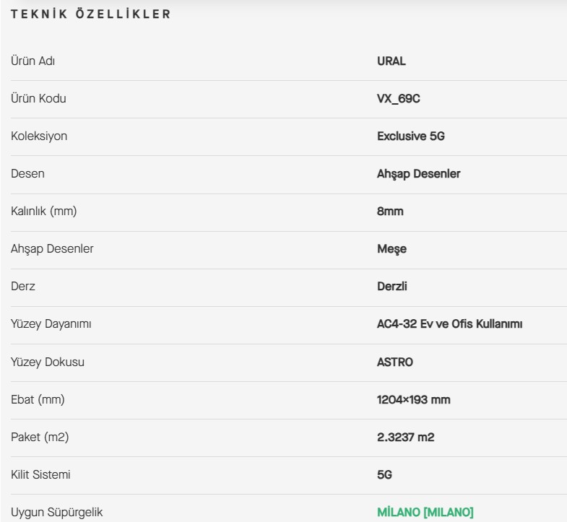
Task: Select the ASTRO surface texture value
Action: point(395,362)
